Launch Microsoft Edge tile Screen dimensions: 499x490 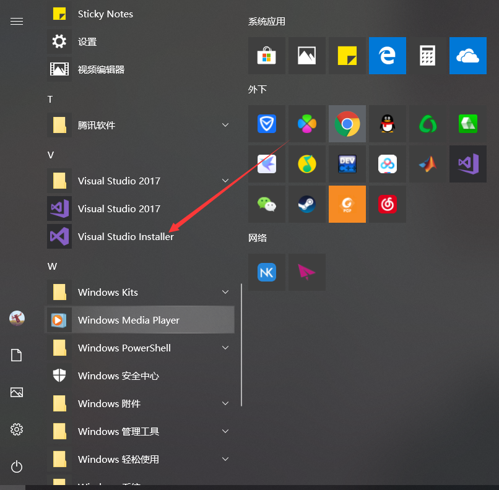(x=388, y=56)
